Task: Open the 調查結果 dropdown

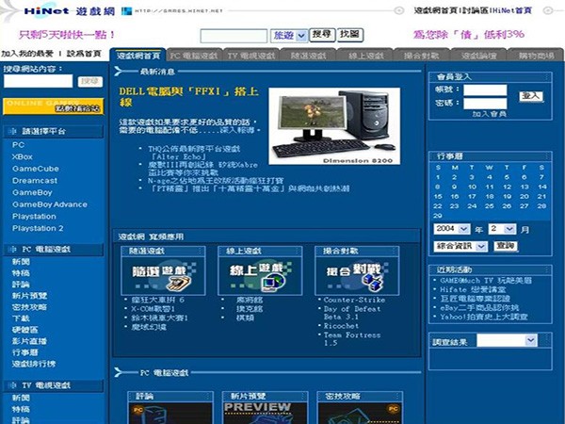Action: click(507, 340)
